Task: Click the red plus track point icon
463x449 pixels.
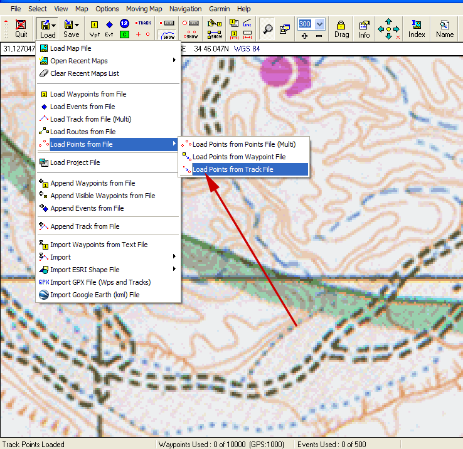Action: [x=138, y=34]
